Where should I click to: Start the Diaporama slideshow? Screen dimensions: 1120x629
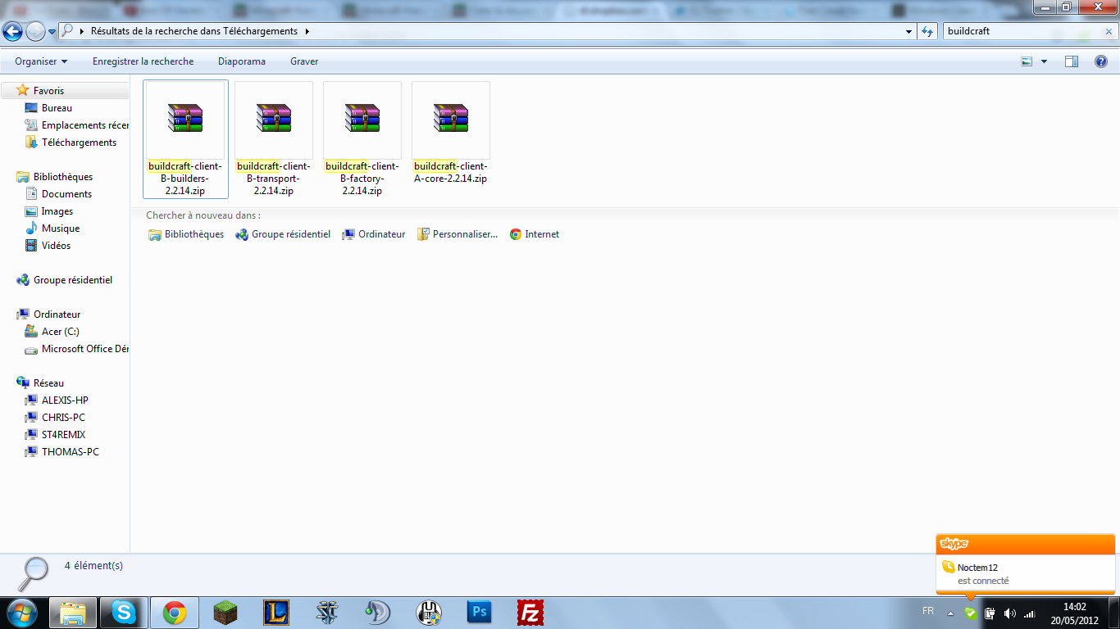(x=242, y=61)
